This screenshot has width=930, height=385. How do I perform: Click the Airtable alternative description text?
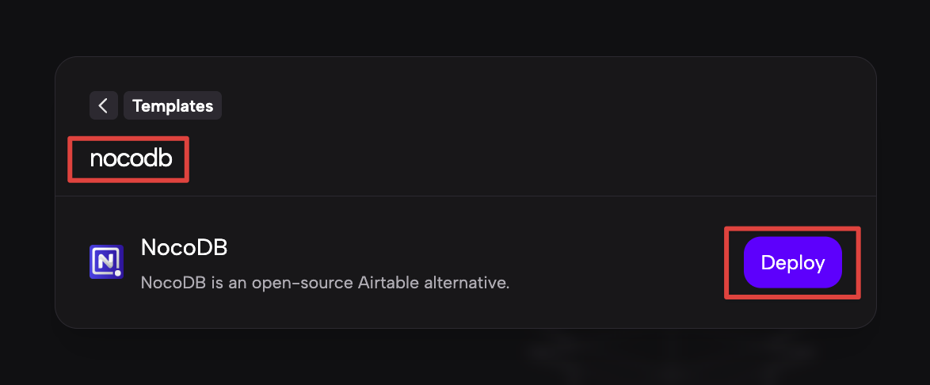click(325, 282)
